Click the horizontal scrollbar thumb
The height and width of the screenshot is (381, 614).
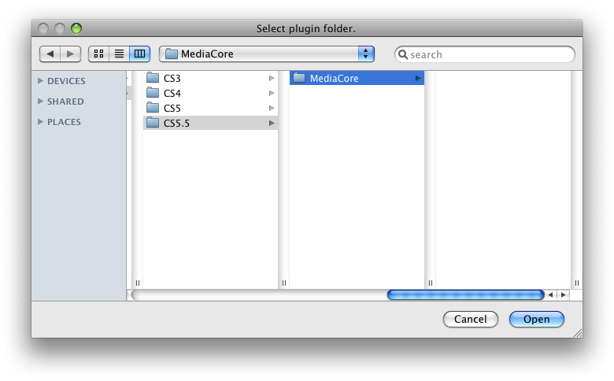pyautogui.click(x=465, y=294)
